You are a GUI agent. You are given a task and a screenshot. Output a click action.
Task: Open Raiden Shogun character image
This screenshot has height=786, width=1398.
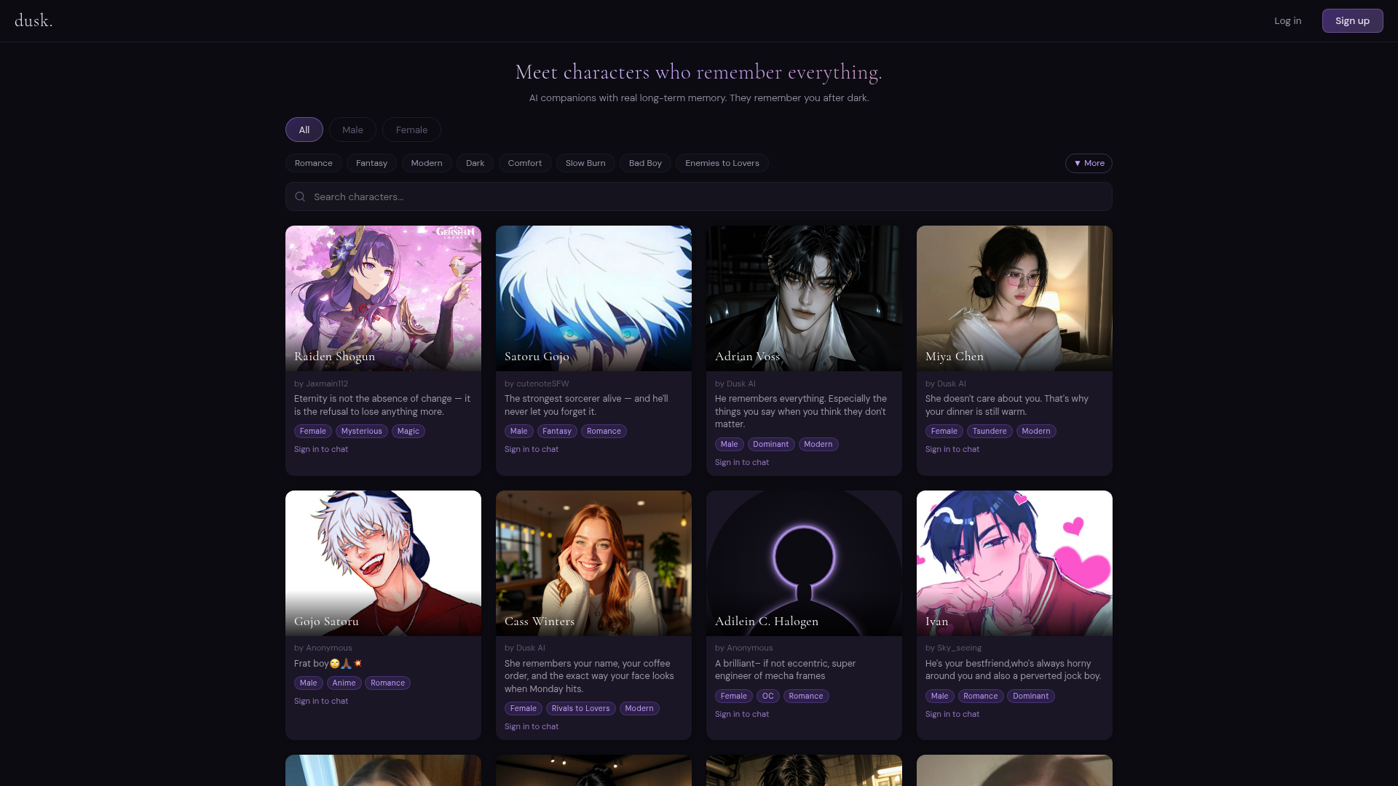(383, 298)
